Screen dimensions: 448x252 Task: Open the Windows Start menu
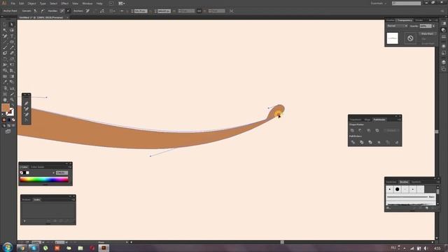pos(8,247)
